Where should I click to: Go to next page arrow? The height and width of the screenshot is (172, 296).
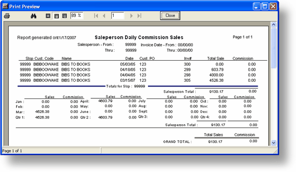[x=131, y=16]
